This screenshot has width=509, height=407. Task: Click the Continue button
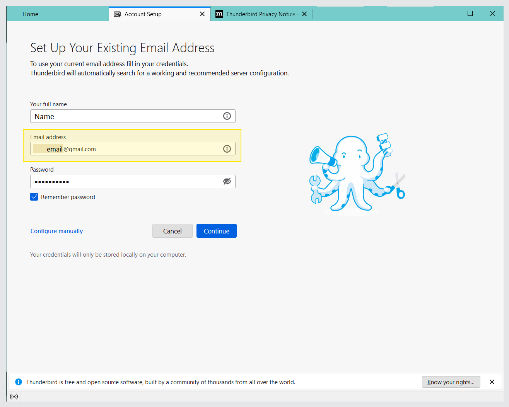click(x=217, y=231)
